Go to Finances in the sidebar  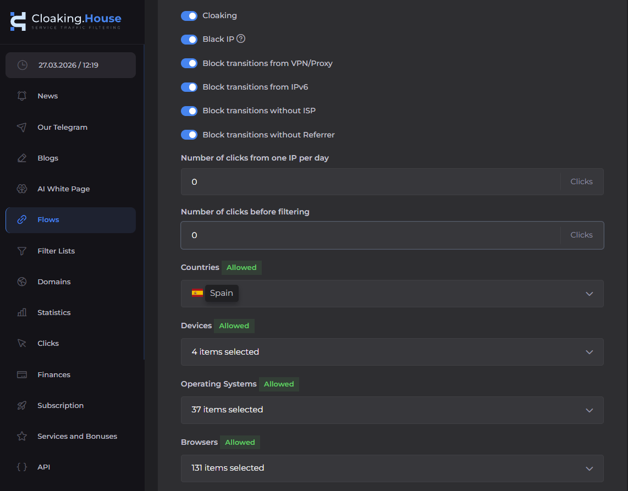coord(54,374)
